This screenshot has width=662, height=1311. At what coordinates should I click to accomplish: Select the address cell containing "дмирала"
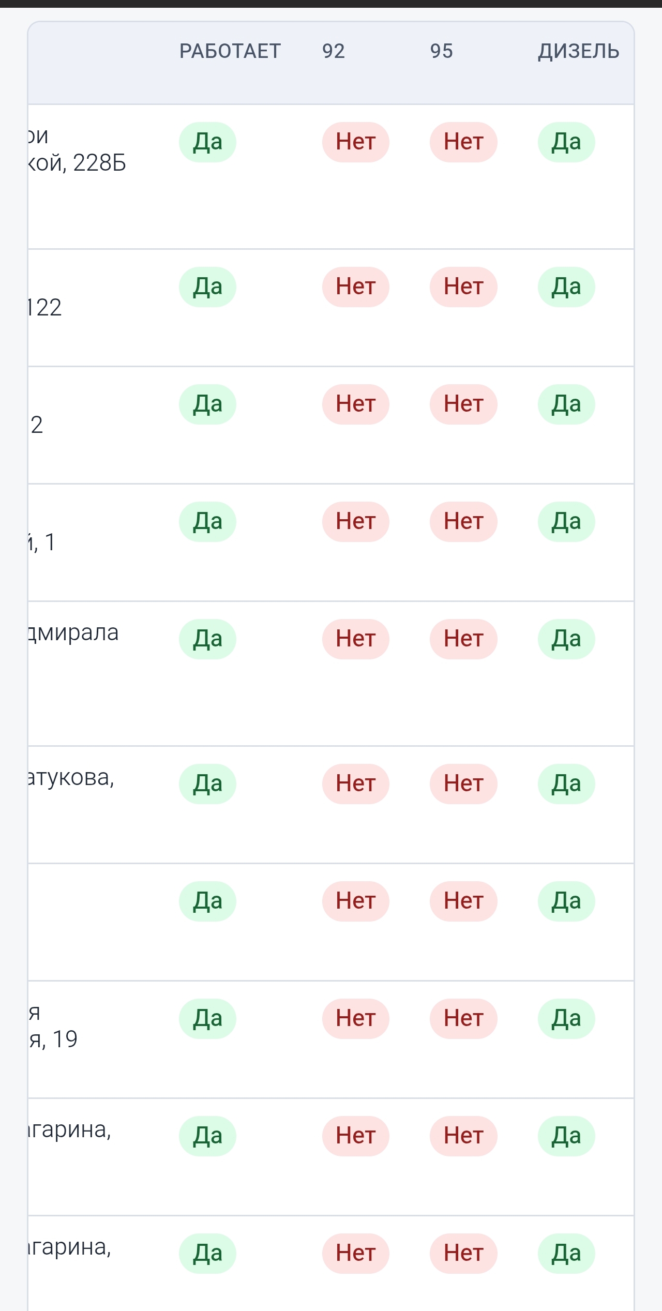pyautogui.click(x=73, y=632)
